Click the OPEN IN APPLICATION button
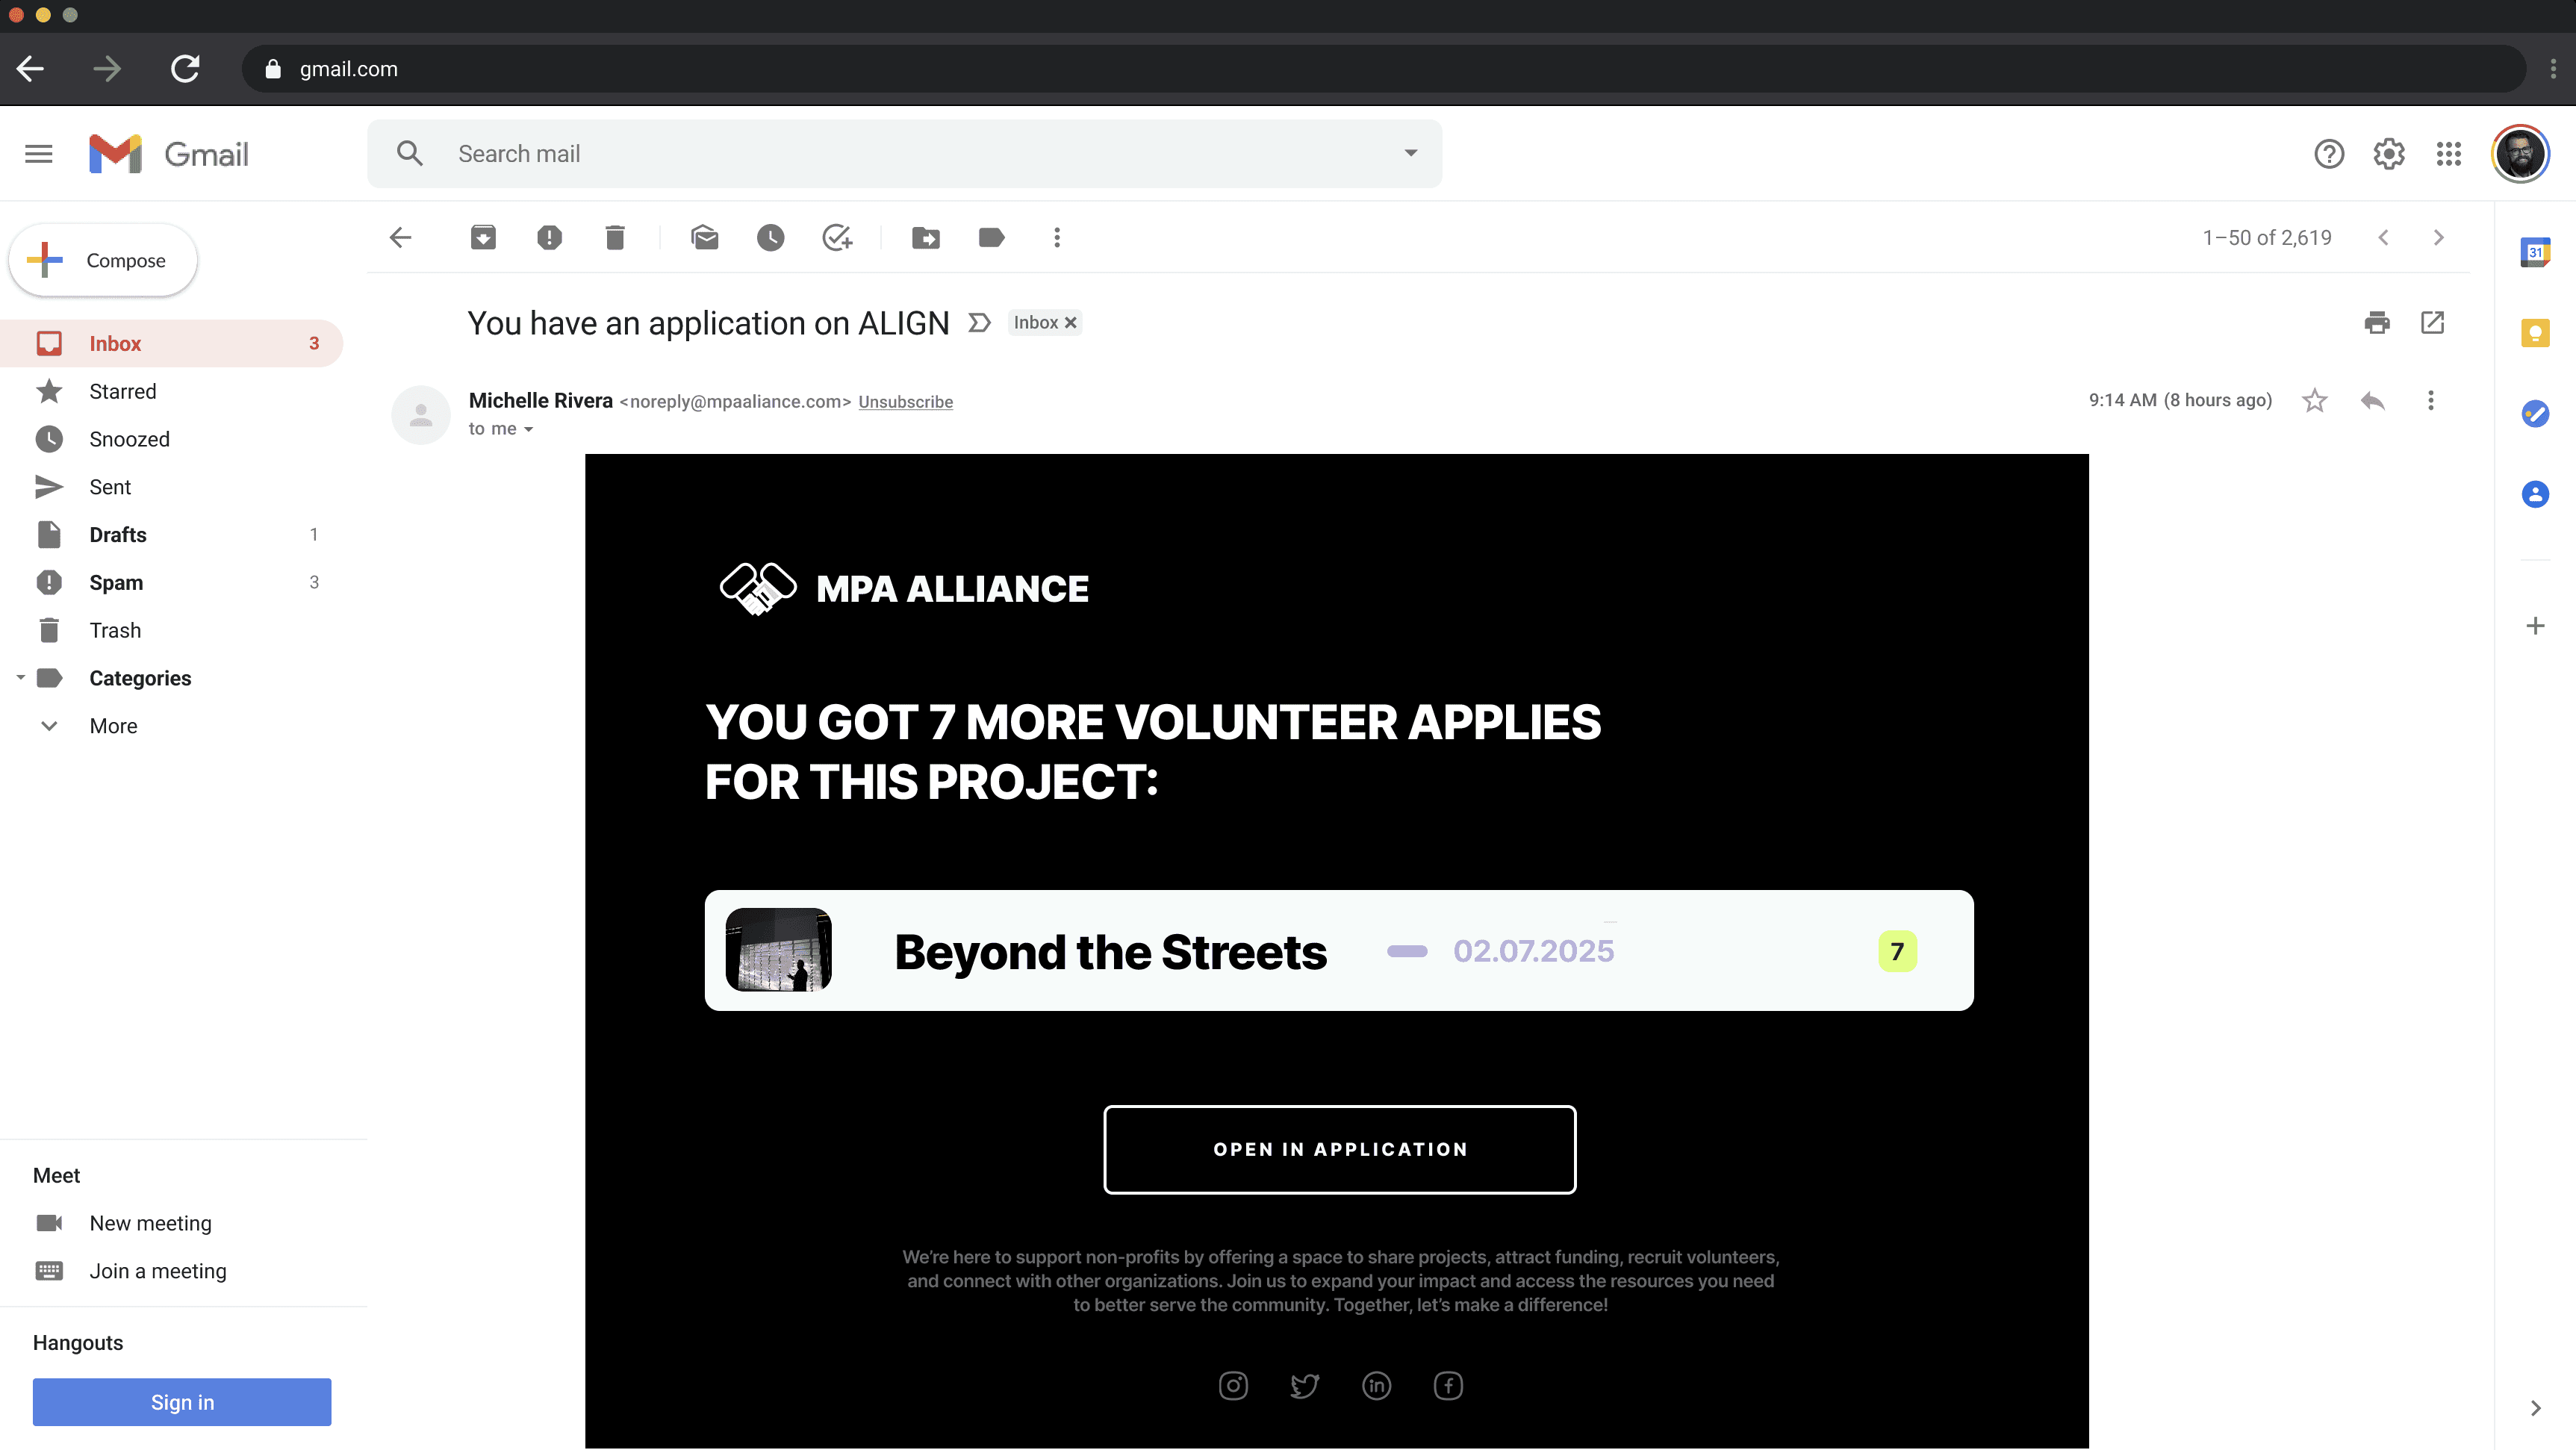Viewport: 2576px width, 1450px height. pos(1339,1150)
